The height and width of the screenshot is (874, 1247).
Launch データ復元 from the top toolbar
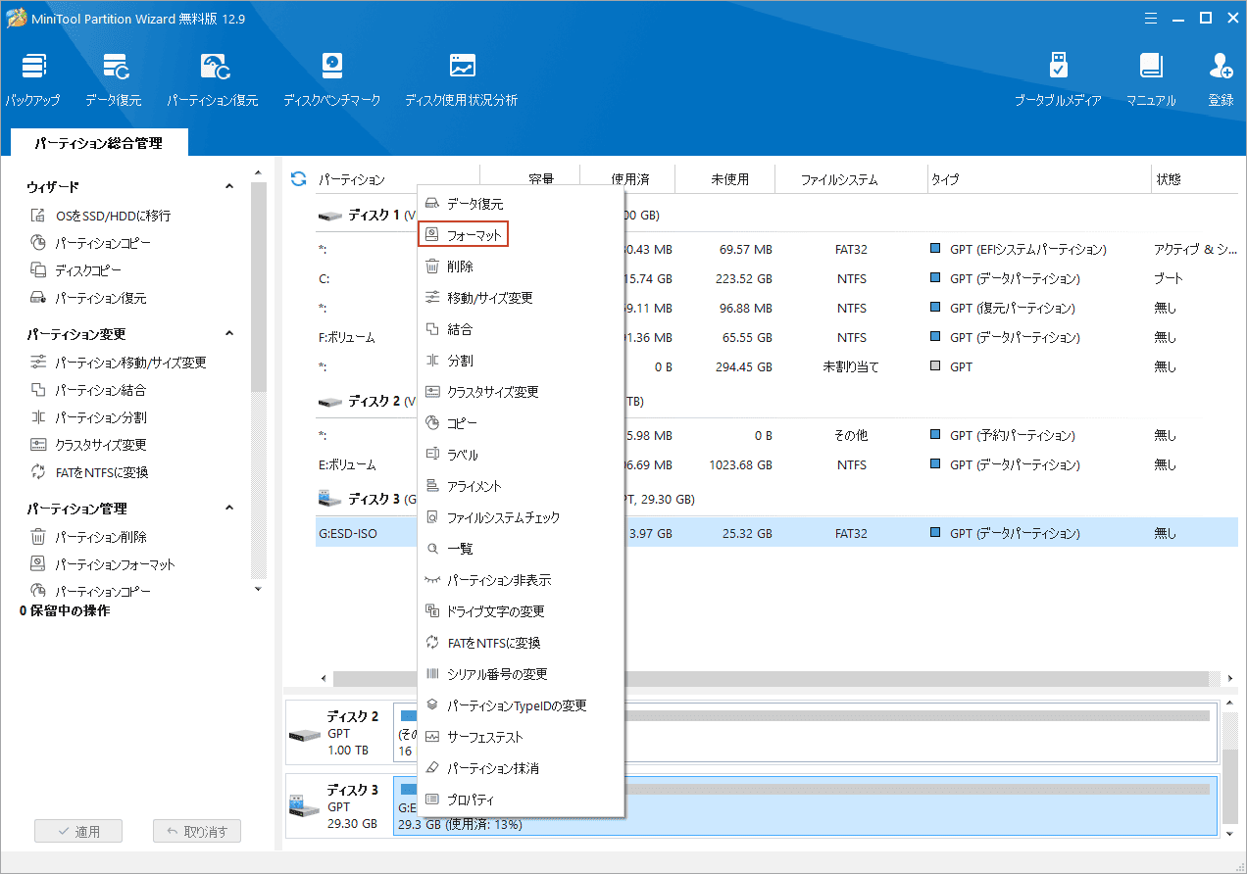[114, 79]
